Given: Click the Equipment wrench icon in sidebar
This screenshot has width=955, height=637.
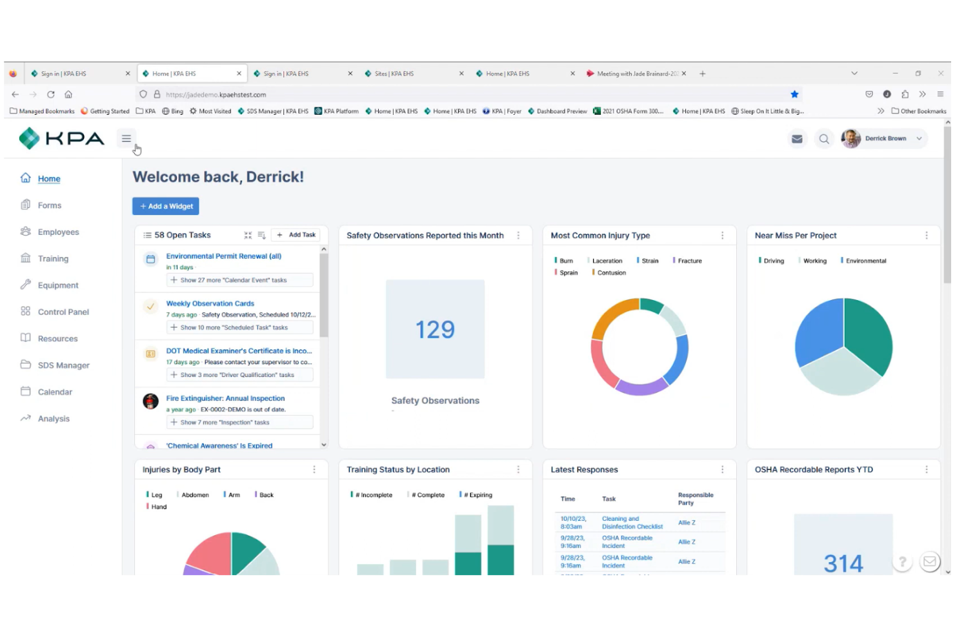Looking at the screenshot, I should pyautogui.click(x=26, y=285).
